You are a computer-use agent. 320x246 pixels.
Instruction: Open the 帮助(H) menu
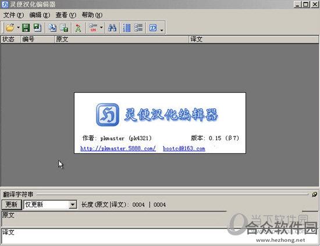pos(92,15)
